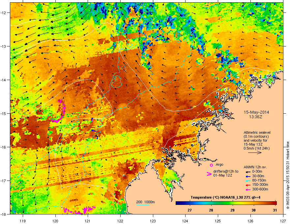Click the '(0.1m contours)' text line
Viewport: 290px width, 224px height.
coord(256,137)
